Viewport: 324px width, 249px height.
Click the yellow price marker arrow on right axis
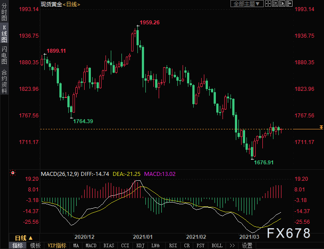(321, 128)
